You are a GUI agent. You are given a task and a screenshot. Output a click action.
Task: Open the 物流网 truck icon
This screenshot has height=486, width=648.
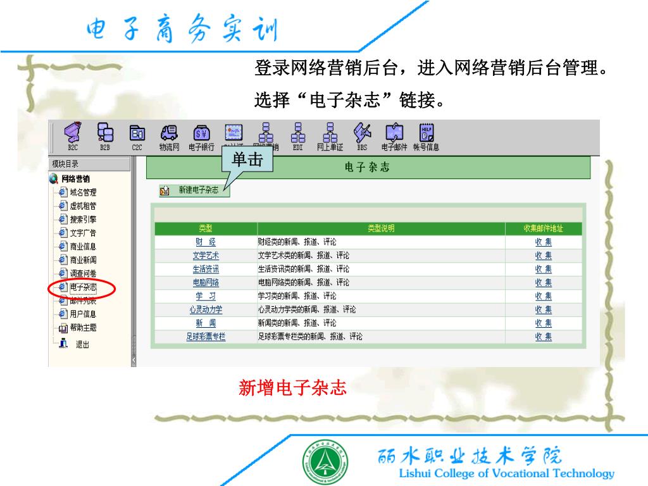[169, 137]
